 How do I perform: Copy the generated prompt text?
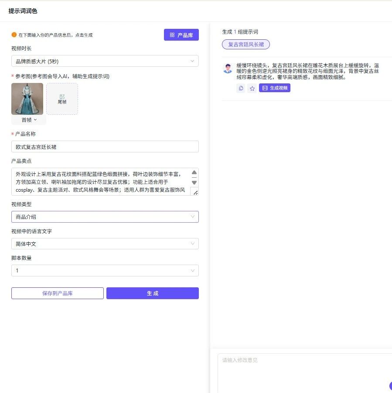point(241,88)
